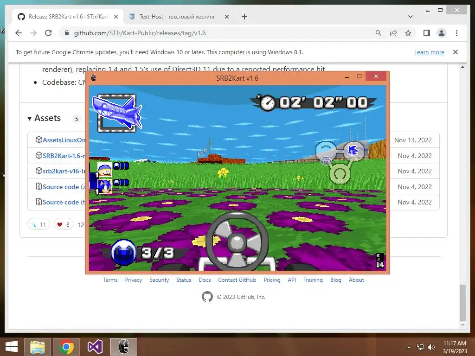Show hidden system tray icons

coord(409,347)
